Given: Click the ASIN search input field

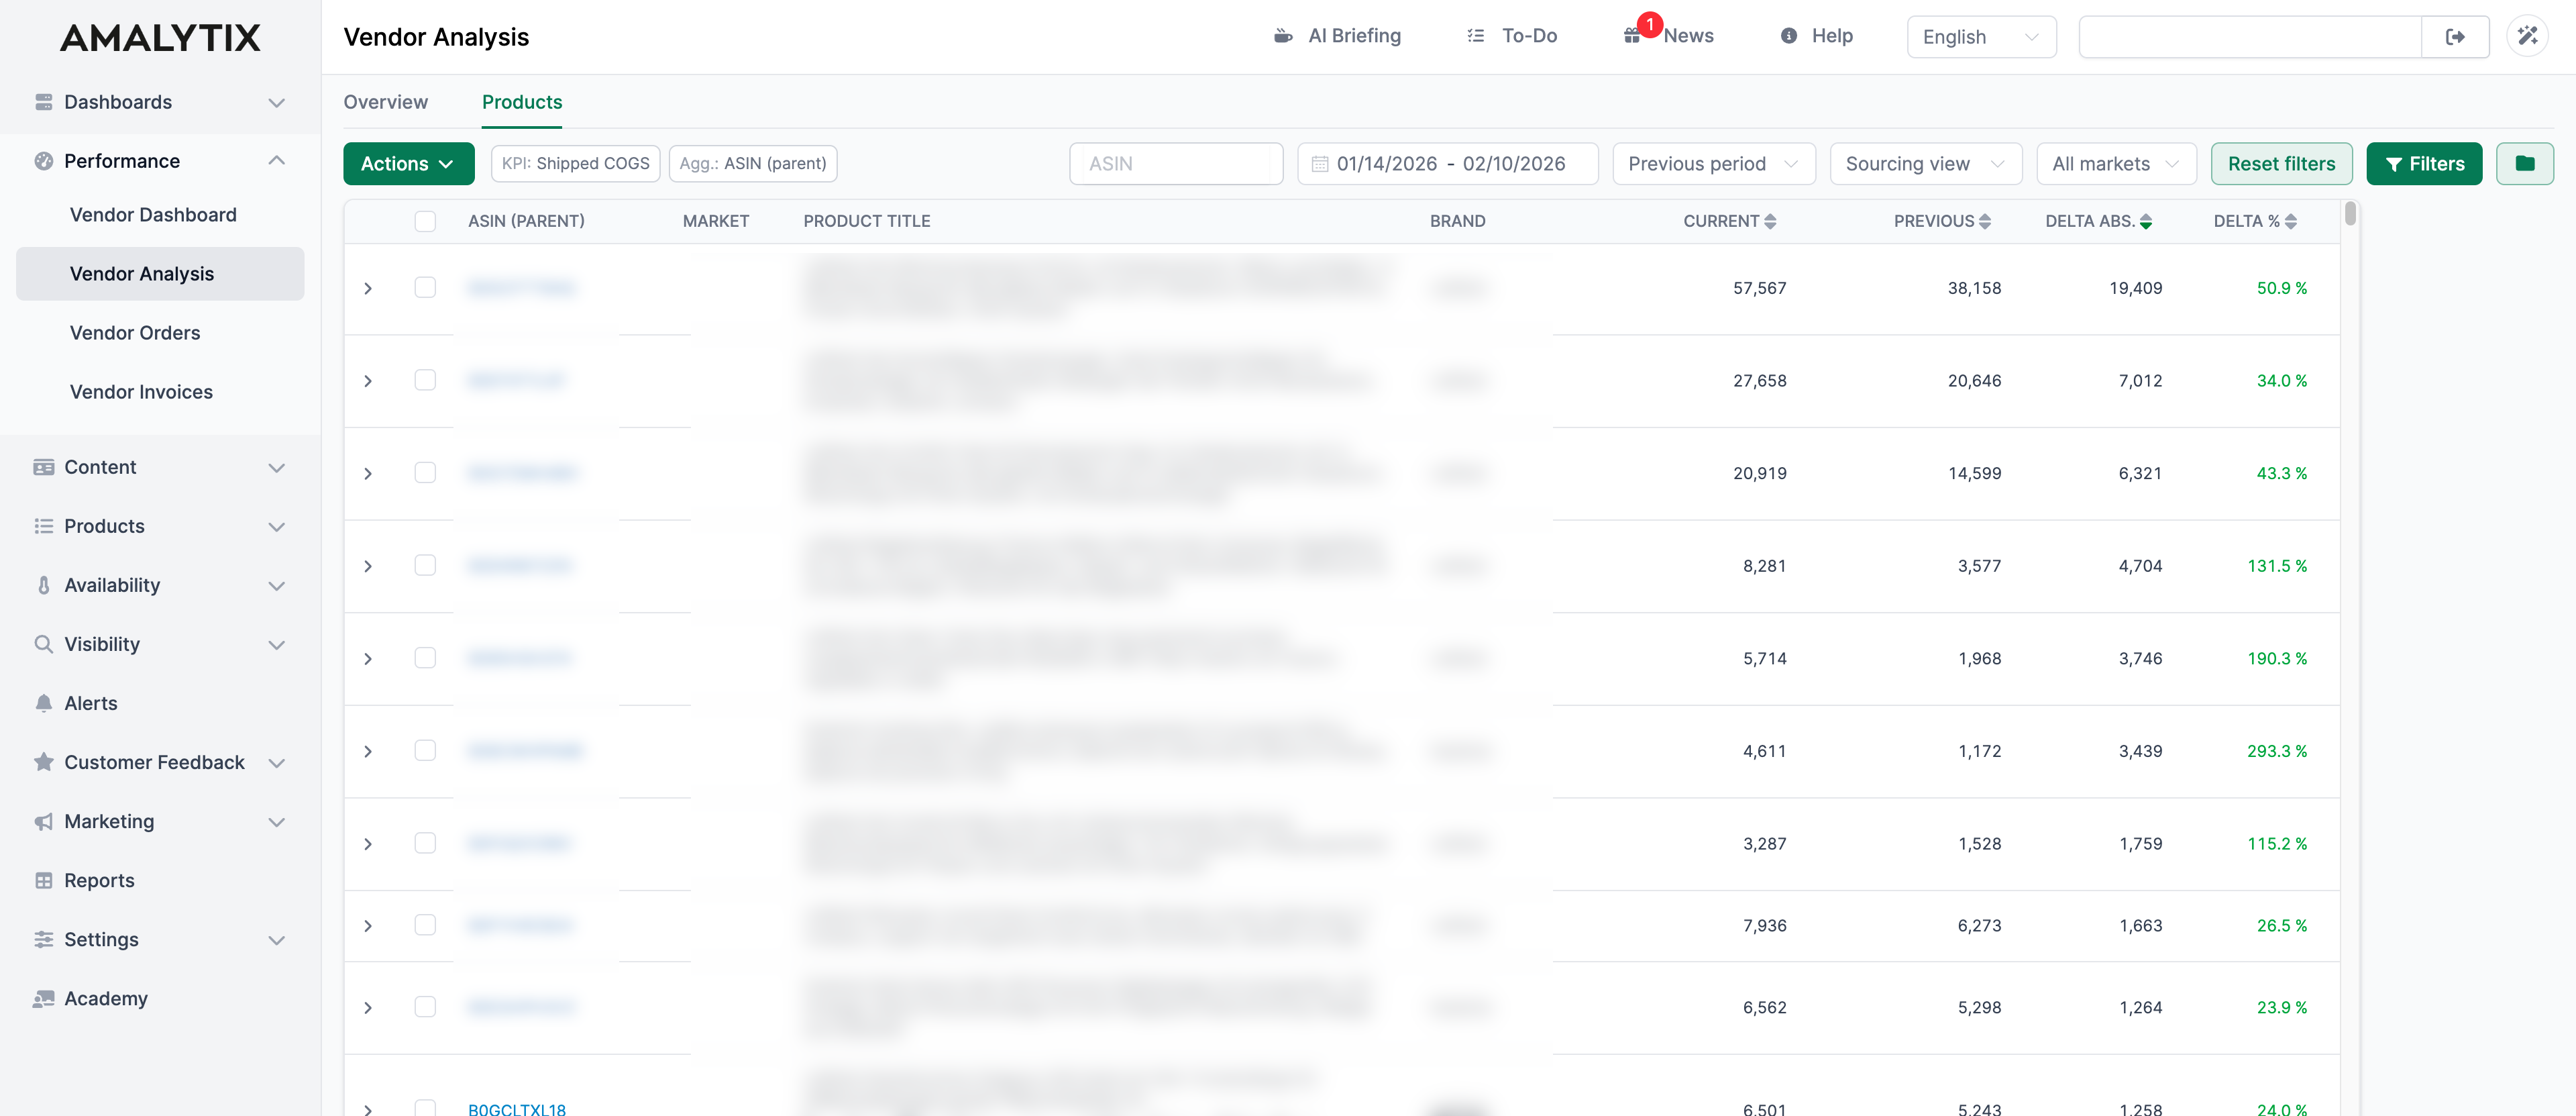Looking at the screenshot, I should (x=1175, y=163).
